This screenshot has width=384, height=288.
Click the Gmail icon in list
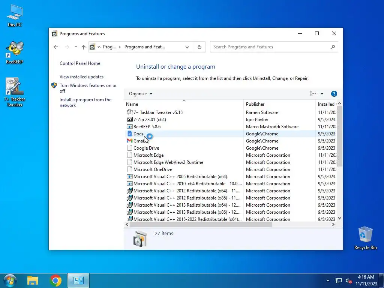pyautogui.click(x=129, y=141)
